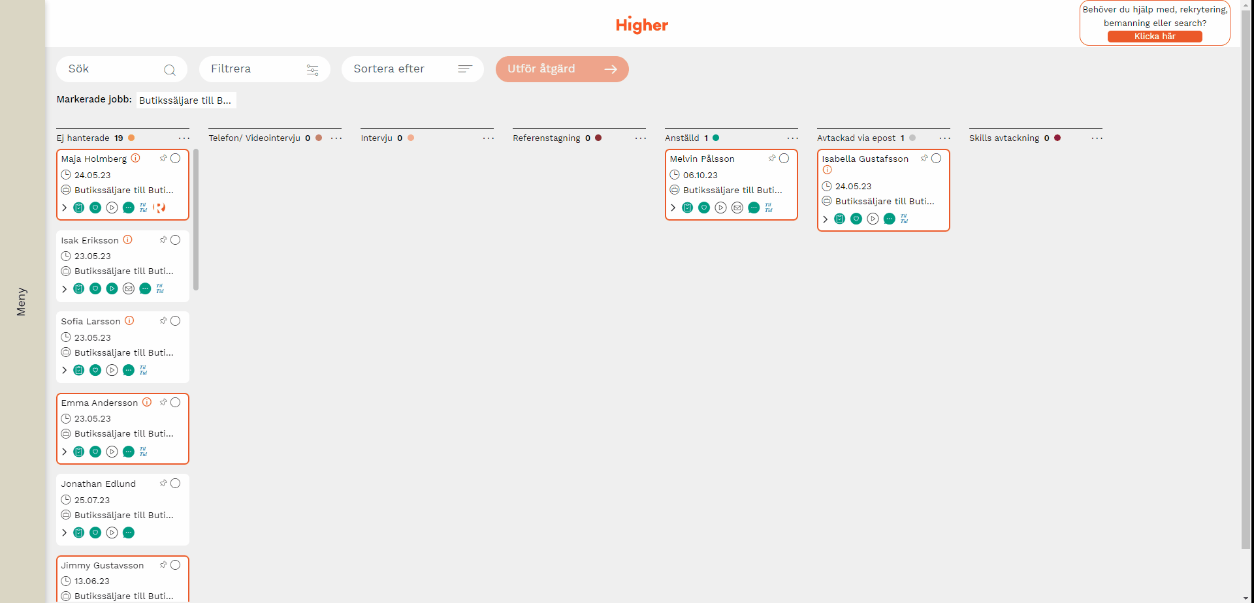Click the clipboard icon on Jonathan Edlund's card
The height and width of the screenshot is (603, 1254).
click(x=79, y=533)
